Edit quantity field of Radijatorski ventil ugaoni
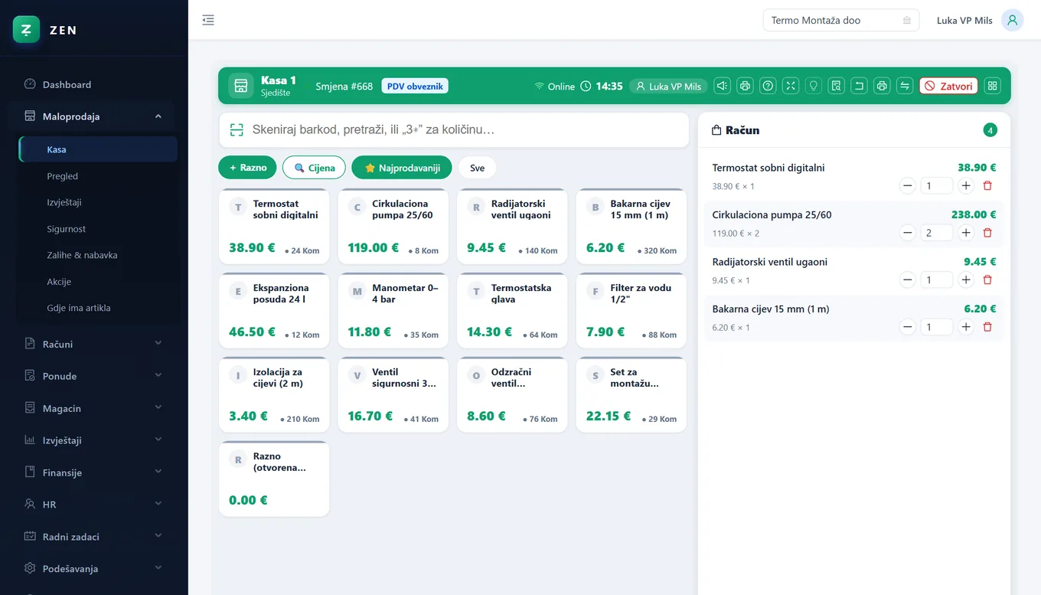 [936, 280]
